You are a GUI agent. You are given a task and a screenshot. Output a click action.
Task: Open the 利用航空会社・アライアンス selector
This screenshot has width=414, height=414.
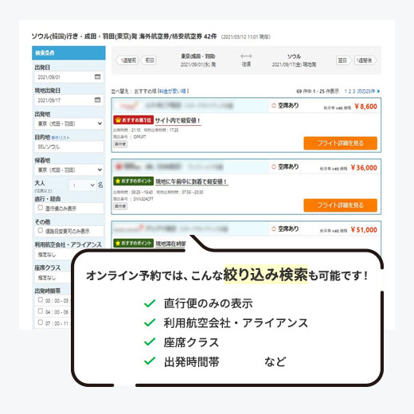[53, 255]
